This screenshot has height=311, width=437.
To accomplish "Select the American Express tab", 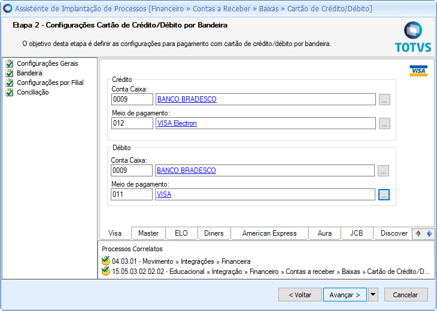I will point(269,233).
